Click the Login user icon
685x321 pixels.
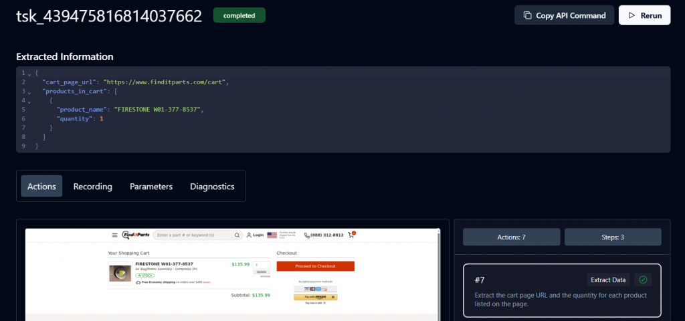pyautogui.click(x=250, y=235)
